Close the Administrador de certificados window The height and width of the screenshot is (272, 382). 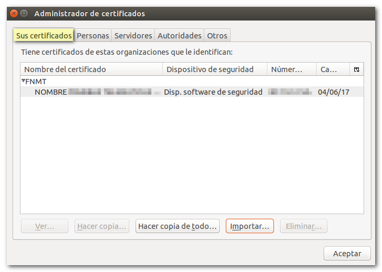pyautogui.click(x=14, y=13)
